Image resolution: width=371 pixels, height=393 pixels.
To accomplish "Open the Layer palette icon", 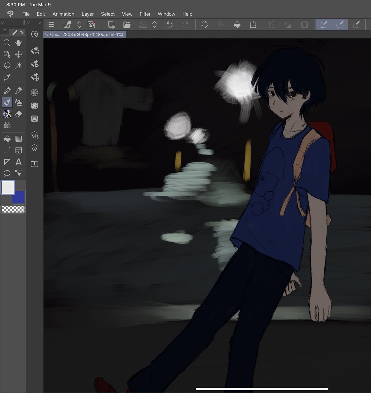I will coord(35,148).
